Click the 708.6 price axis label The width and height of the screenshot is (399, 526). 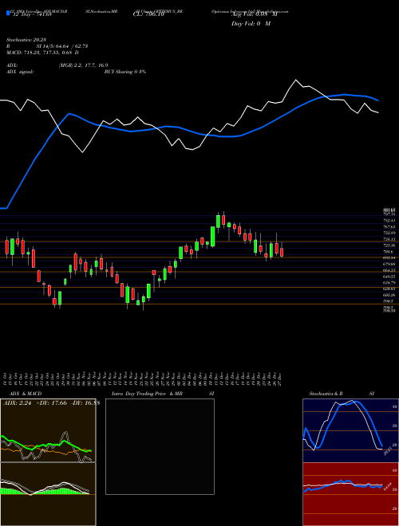coord(388,252)
